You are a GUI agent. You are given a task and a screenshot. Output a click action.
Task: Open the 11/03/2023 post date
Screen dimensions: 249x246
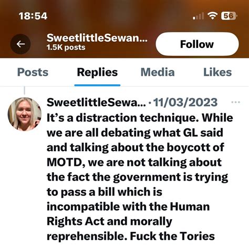click(185, 102)
